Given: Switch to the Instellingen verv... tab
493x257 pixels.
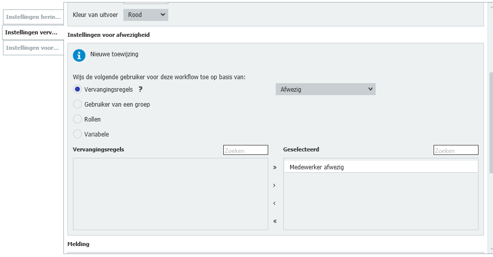Looking at the screenshot, I should [33, 32].
